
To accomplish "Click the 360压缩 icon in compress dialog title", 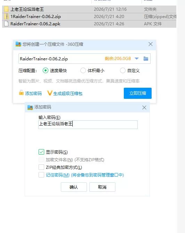I will click(18, 44).
